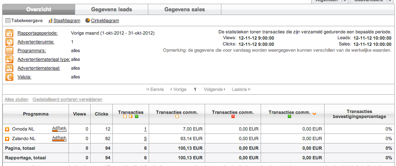The width and height of the screenshot is (396, 166).
Task: Select the Zalando NL program name
Action: [24, 138]
